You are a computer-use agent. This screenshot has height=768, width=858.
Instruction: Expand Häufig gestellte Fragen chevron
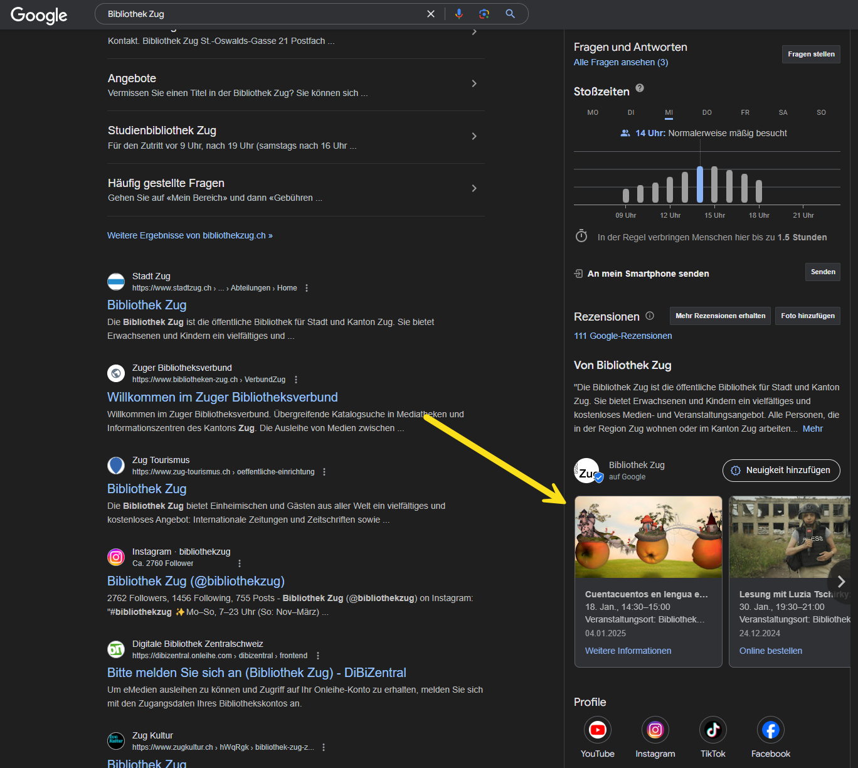[474, 188]
